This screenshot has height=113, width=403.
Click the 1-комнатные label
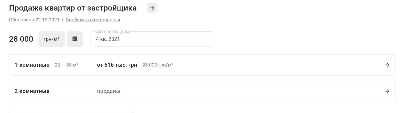pyautogui.click(x=32, y=65)
